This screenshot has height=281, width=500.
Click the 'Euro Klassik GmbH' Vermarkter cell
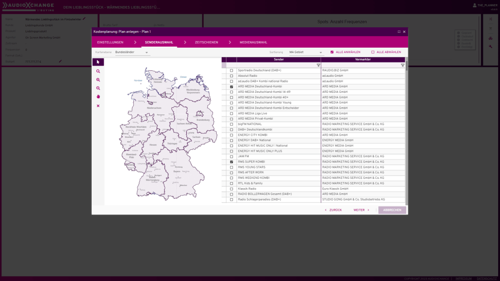point(363,189)
